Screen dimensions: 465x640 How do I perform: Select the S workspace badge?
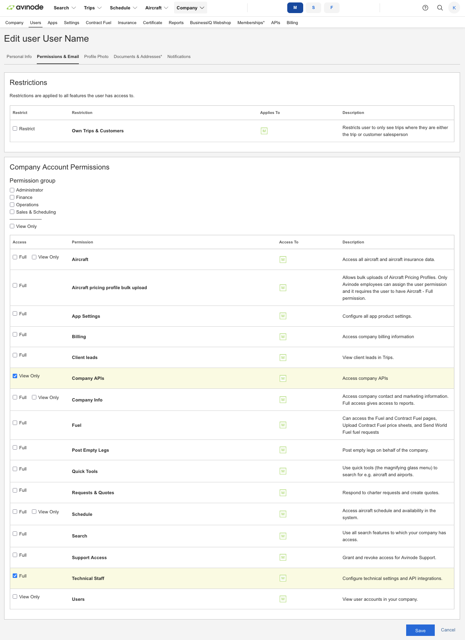click(313, 7)
